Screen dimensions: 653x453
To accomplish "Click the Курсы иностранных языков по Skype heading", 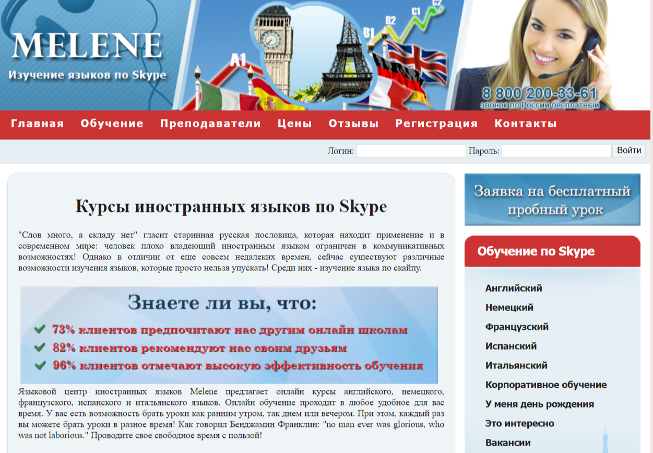I will (231, 206).
